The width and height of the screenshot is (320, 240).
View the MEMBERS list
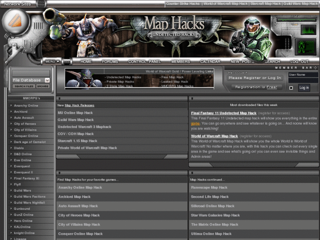point(180,62)
